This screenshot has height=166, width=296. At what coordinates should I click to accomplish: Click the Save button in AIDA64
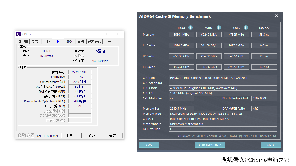(x=149, y=145)
